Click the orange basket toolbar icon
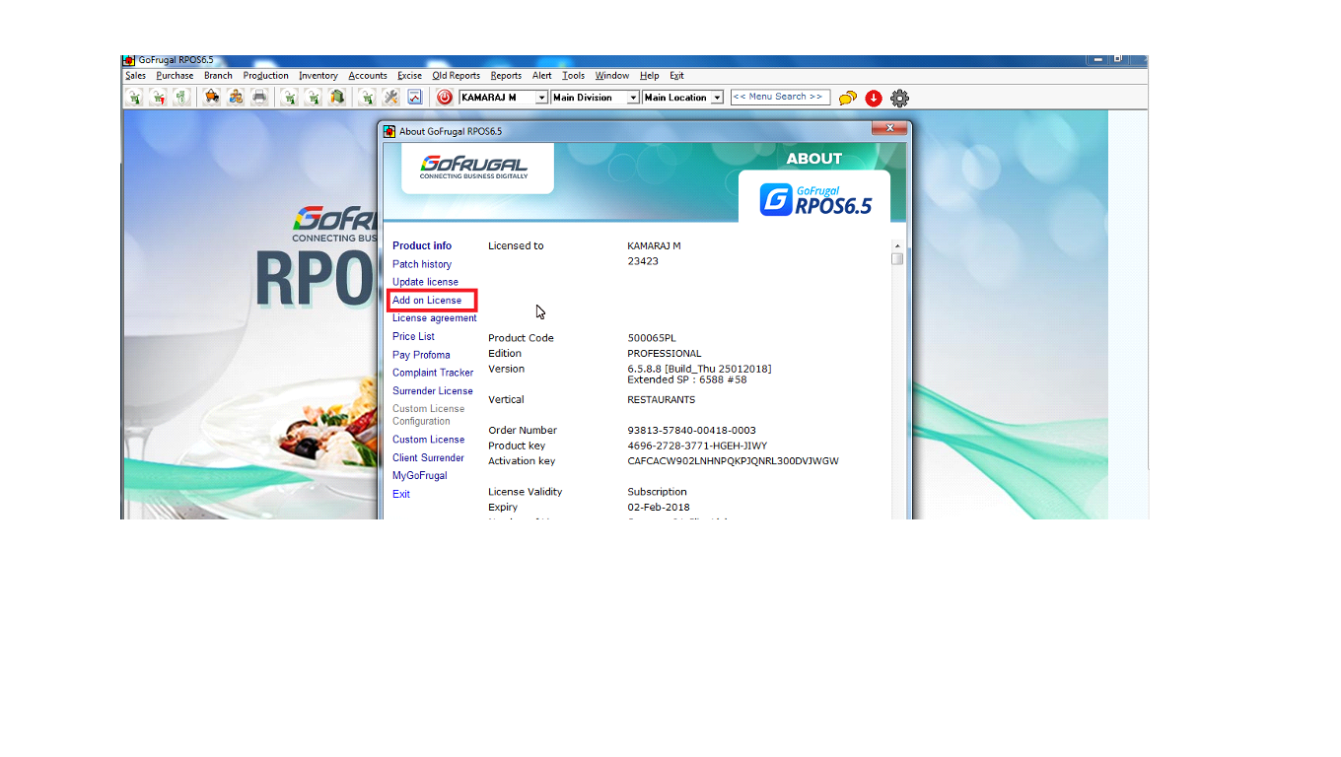This screenshot has width=1341, height=757. tap(211, 97)
